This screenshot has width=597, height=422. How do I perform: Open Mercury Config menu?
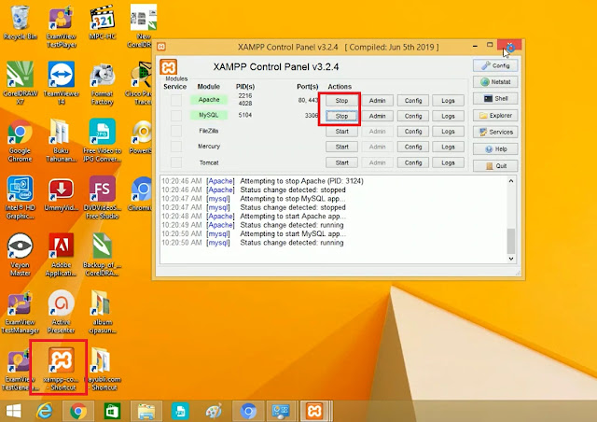[413, 147]
